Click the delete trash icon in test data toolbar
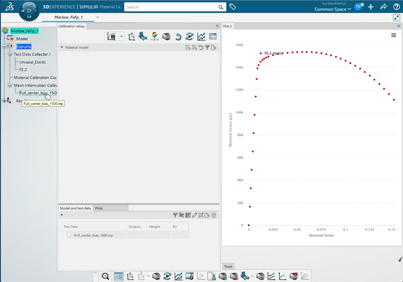The image size is (403, 282). click(214, 215)
